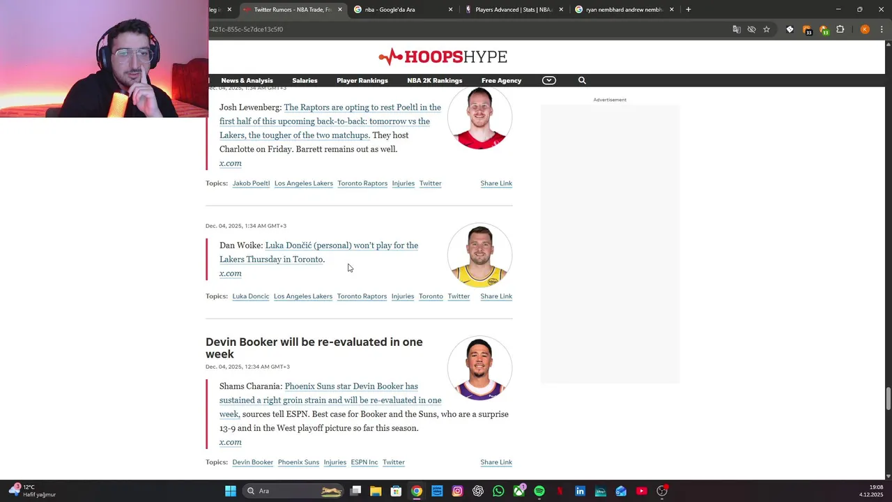Open File Explorer from taskbar
This screenshot has width=892, height=502.
click(376, 491)
